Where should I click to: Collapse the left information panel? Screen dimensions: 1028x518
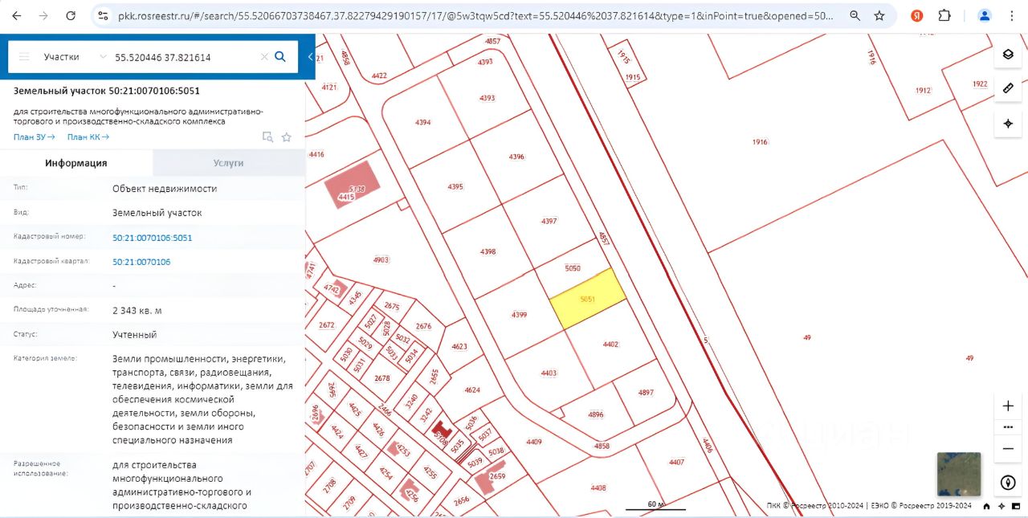tap(310, 57)
